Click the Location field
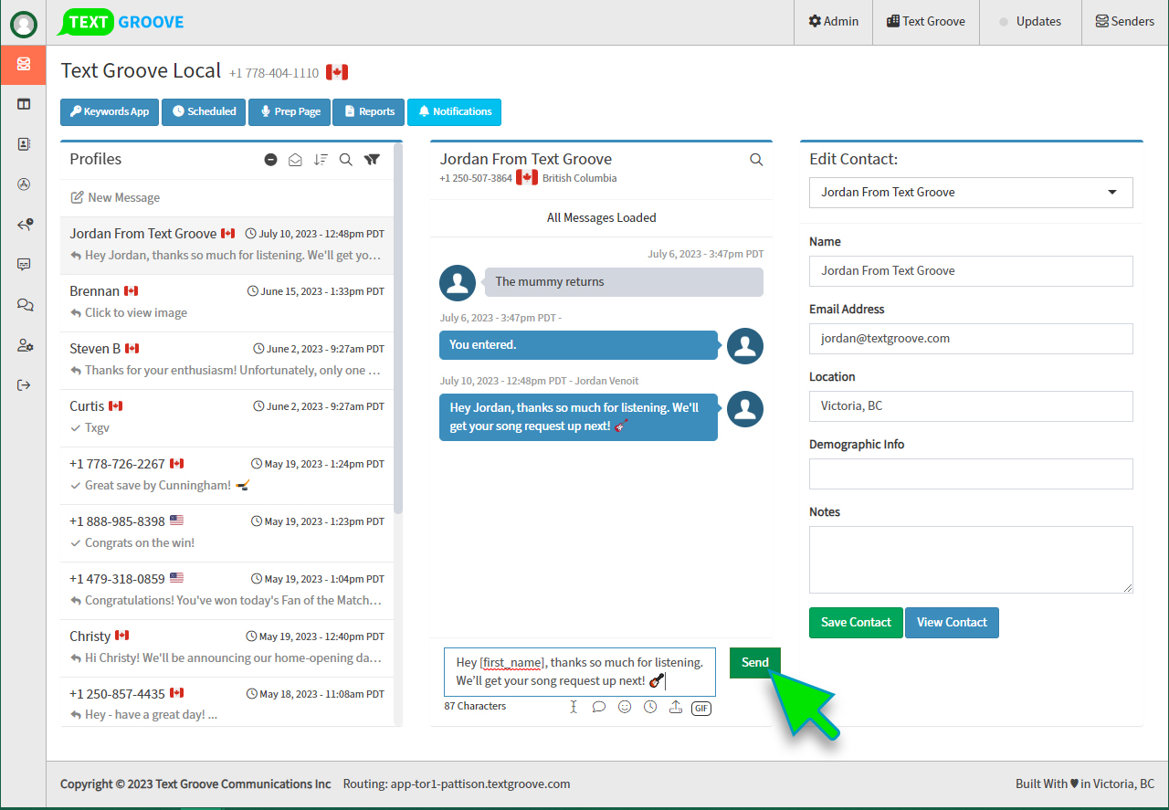 [x=971, y=406]
